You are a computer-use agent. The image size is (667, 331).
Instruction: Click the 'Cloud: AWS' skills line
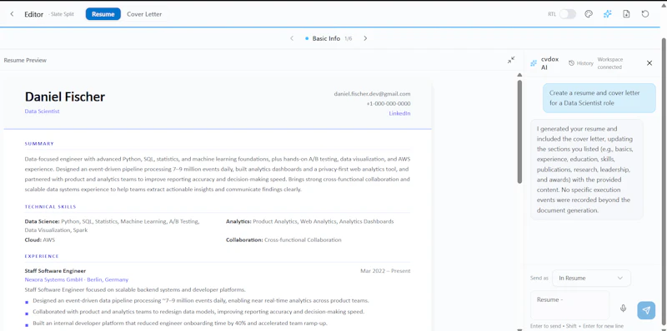[x=40, y=240]
